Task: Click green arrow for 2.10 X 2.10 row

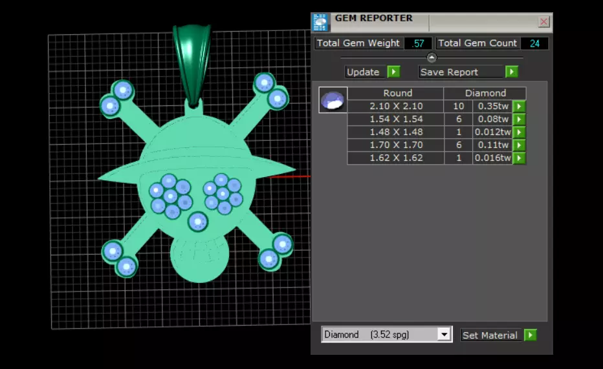Action: click(519, 107)
